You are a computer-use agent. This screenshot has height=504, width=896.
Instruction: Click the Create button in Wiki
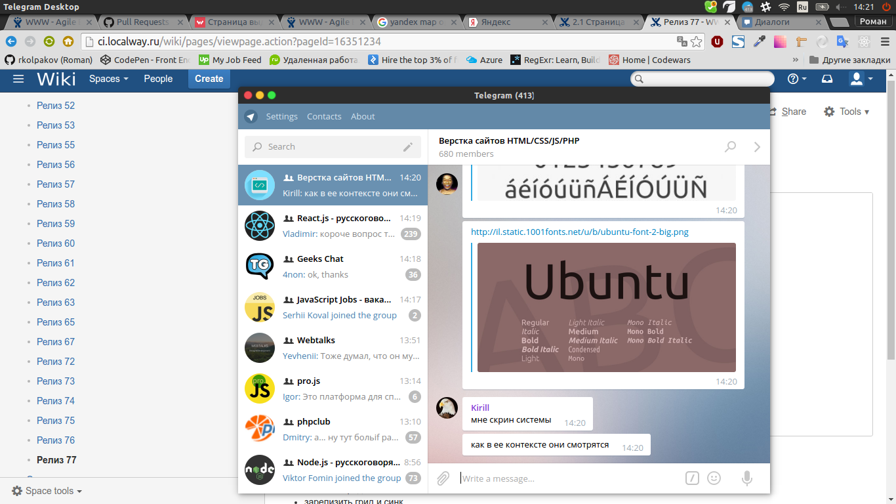209,79
